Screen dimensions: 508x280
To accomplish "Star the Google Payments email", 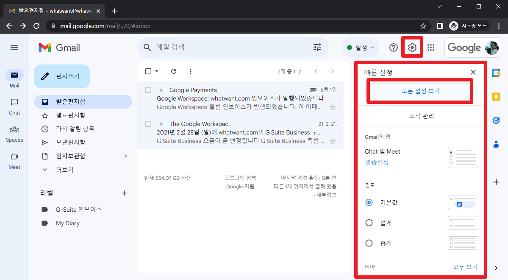I will 333,107.
